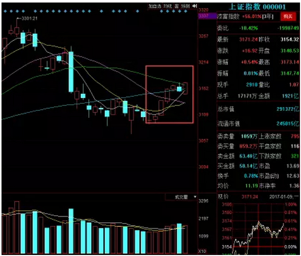Click the 添富指数 link text
Viewport: 301px width, 256px height.
[228, 17]
